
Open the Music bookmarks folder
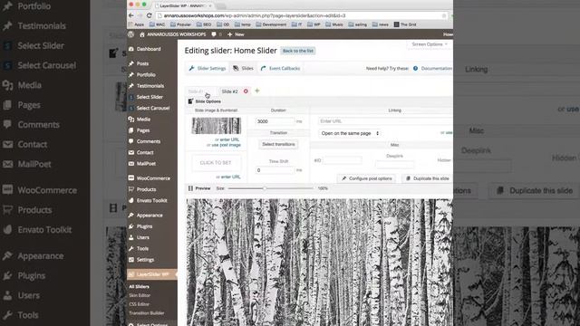tap(334, 24)
